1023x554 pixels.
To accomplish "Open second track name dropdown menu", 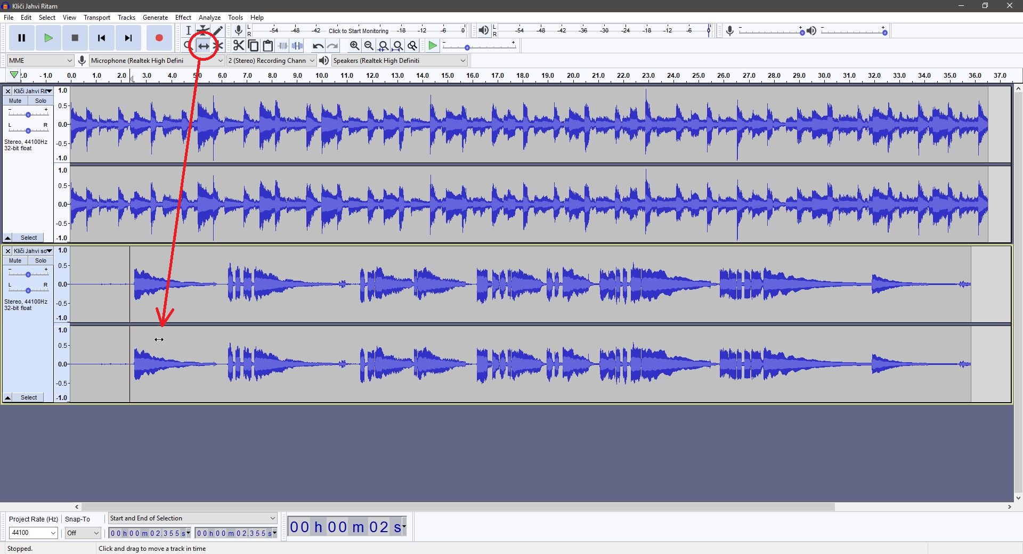I will (33, 251).
